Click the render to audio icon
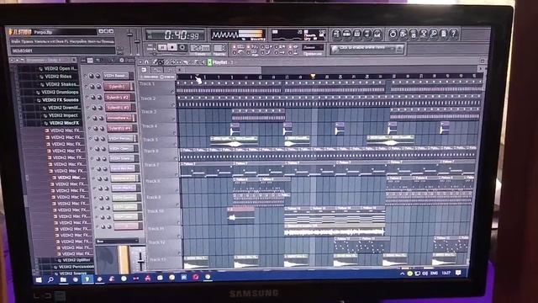 click(x=414, y=34)
